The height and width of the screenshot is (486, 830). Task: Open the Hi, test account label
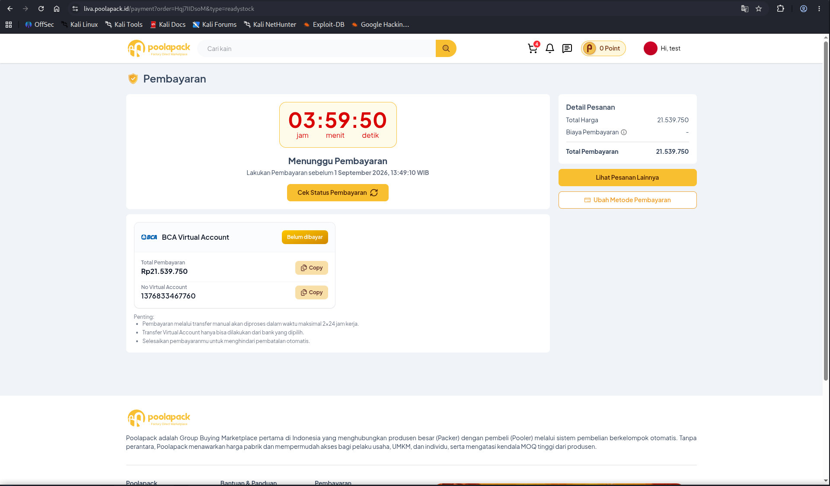click(670, 48)
